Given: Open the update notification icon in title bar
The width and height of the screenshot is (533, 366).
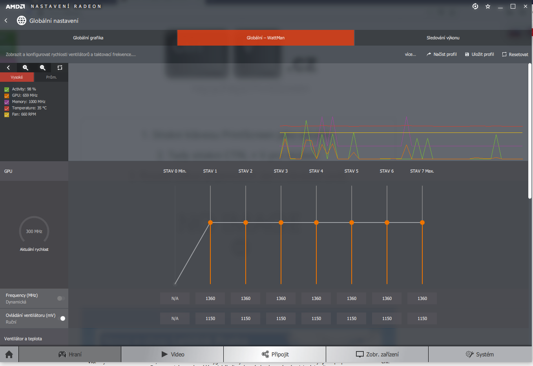Looking at the screenshot, I should (475, 6).
